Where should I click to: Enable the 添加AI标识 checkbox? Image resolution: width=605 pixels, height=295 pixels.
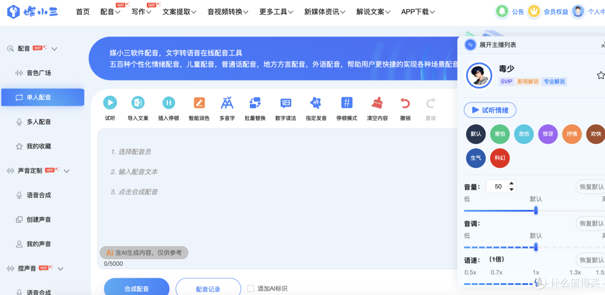click(251, 288)
